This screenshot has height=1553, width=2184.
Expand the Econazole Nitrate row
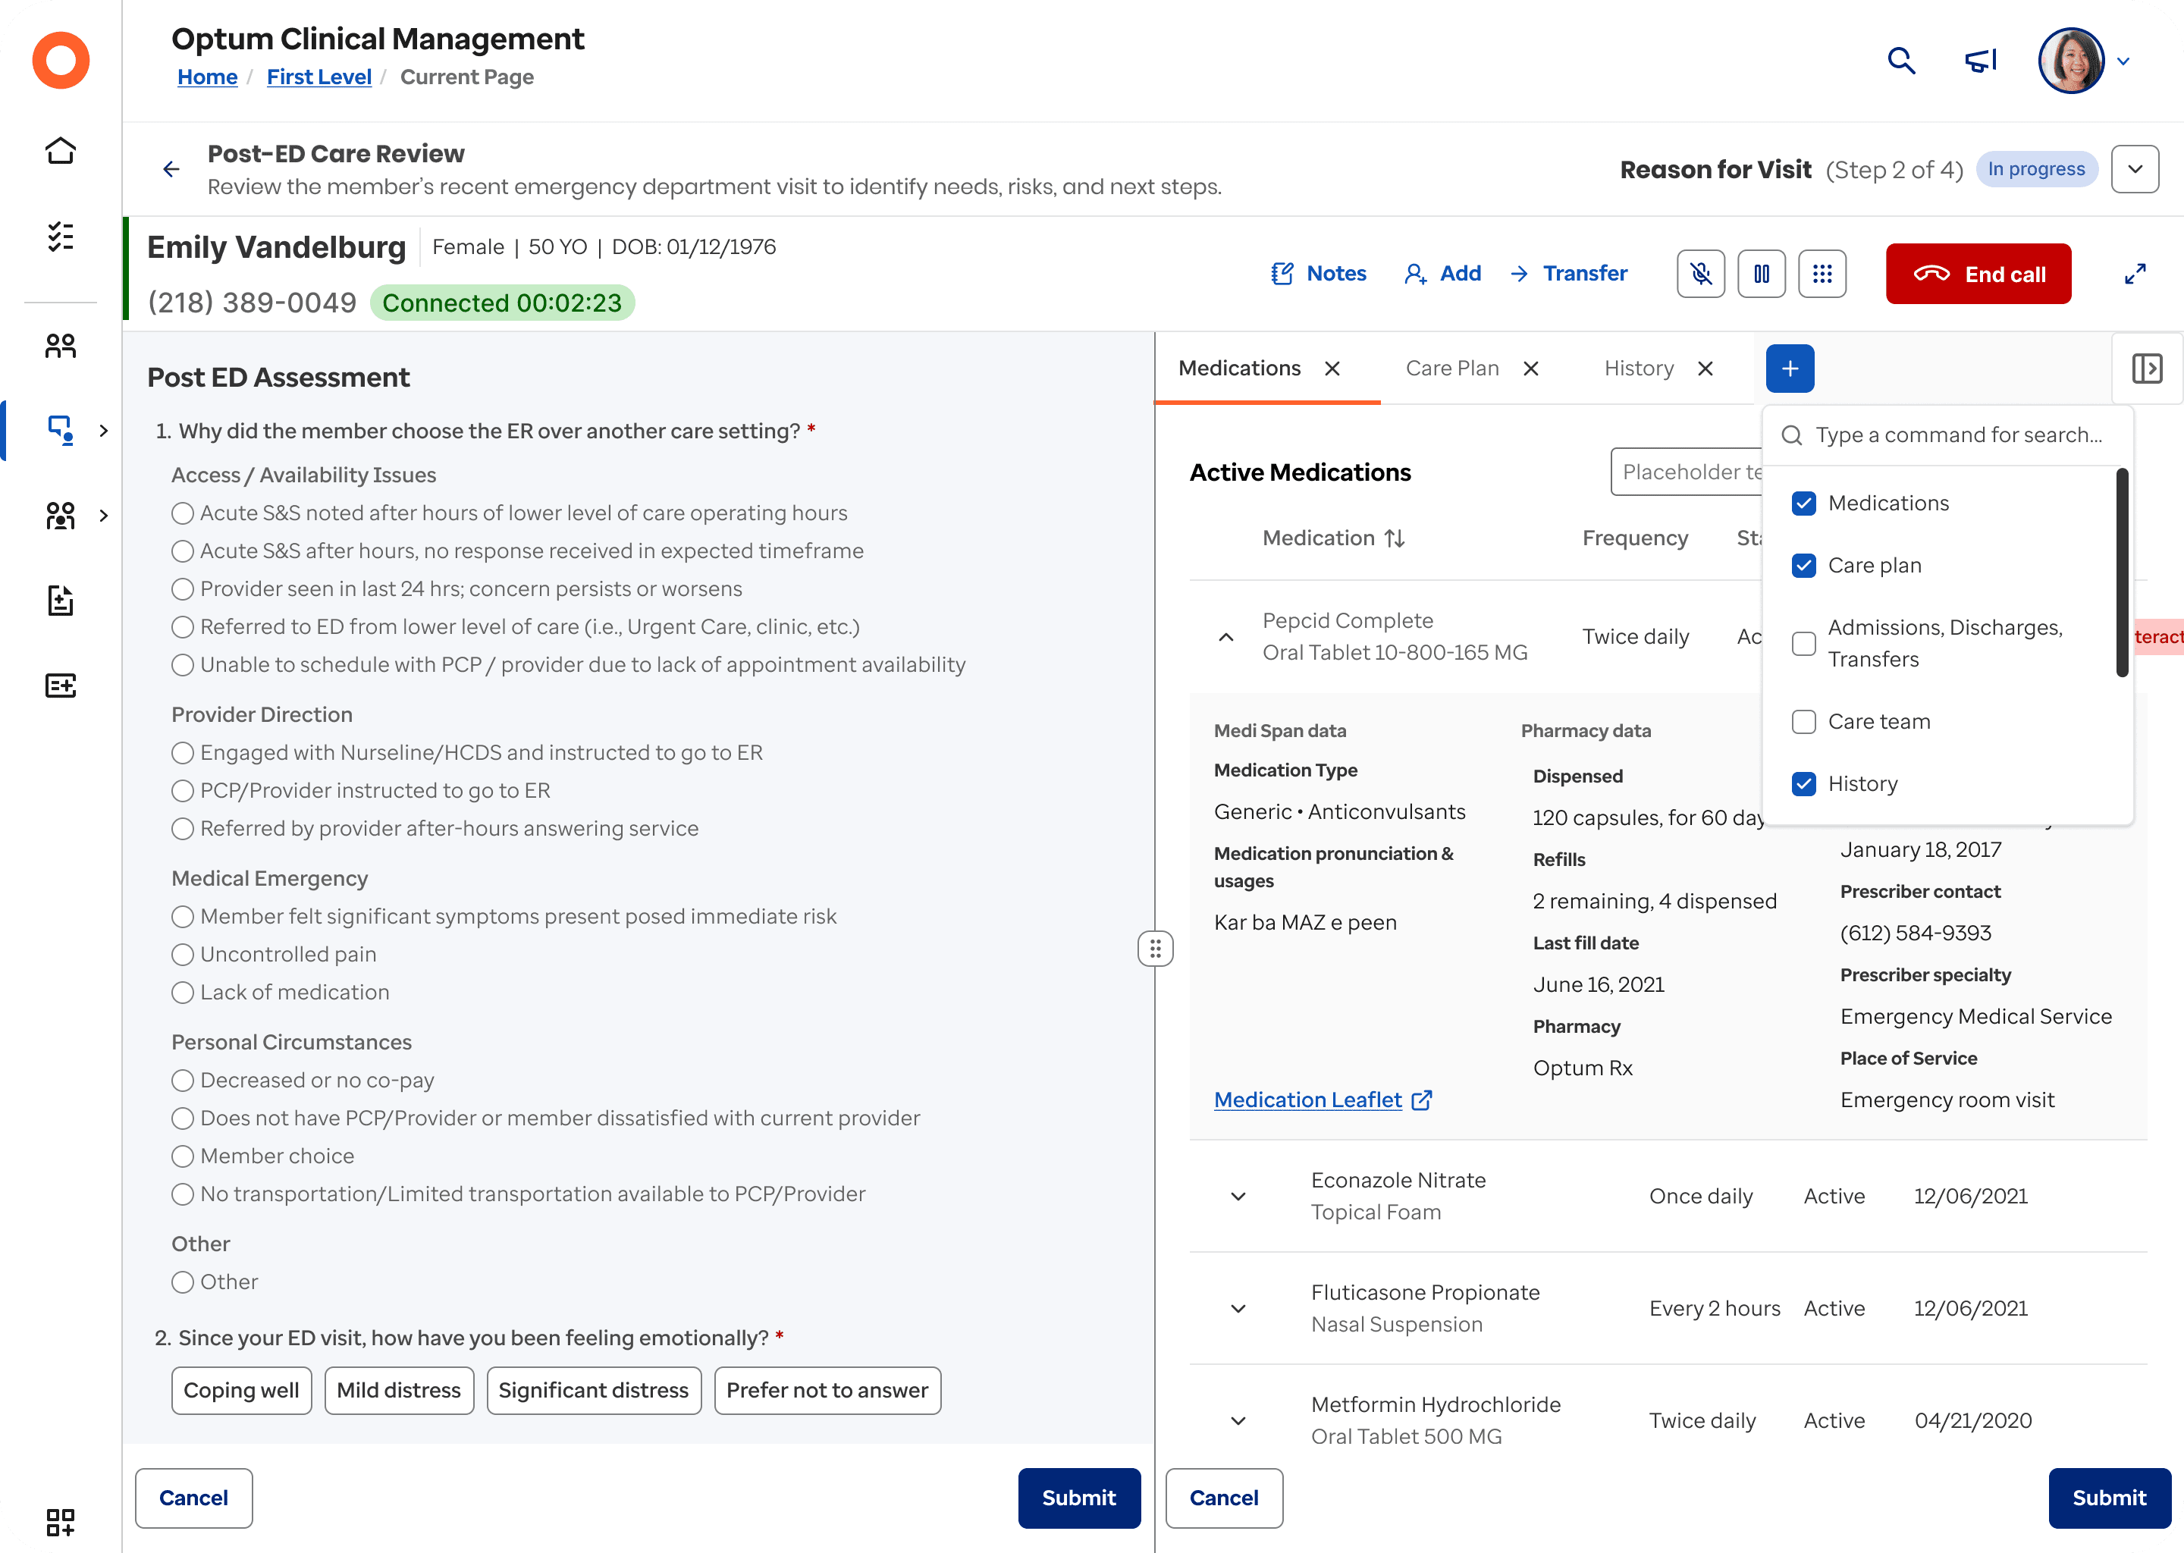(x=1238, y=1197)
